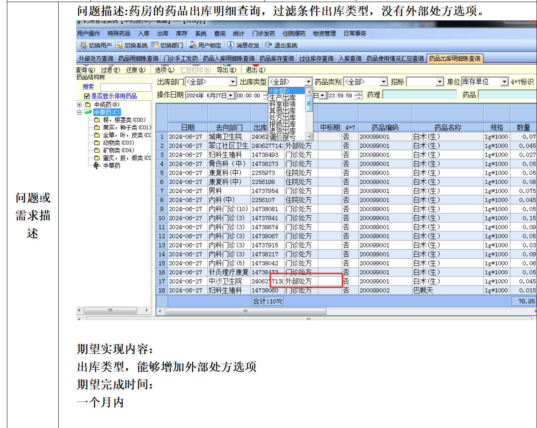
Task: Open the 特殊药品 menu
Action: [119, 33]
